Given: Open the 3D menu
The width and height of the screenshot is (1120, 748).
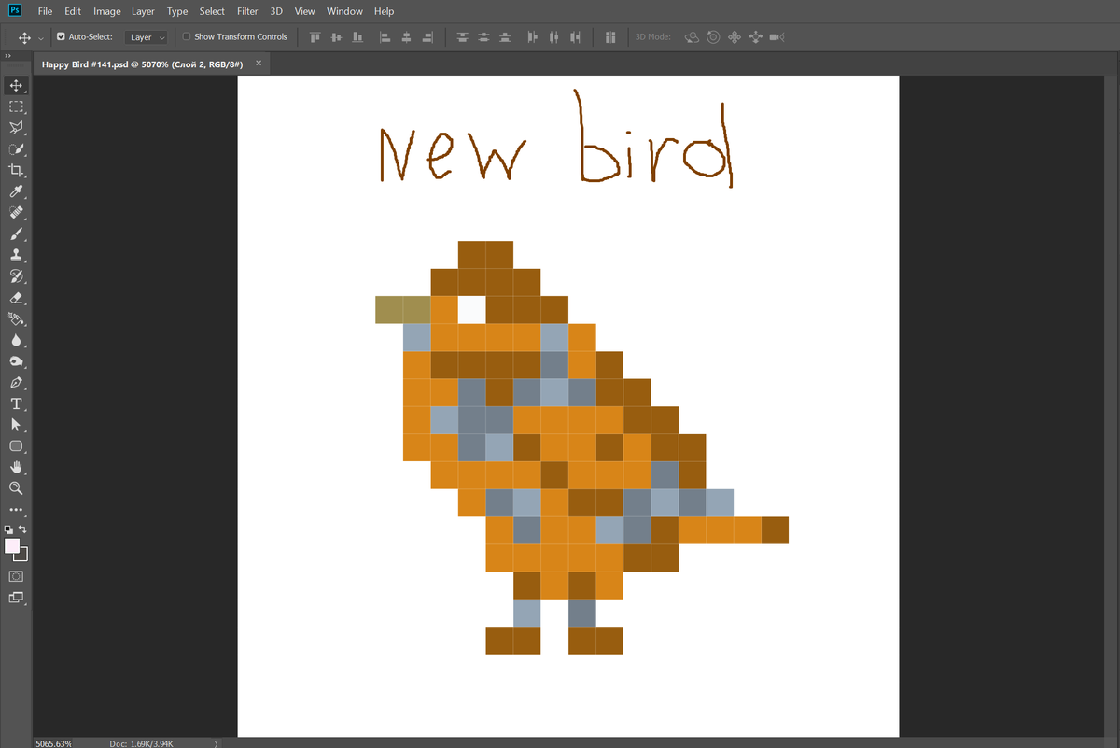Looking at the screenshot, I should [276, 11].
